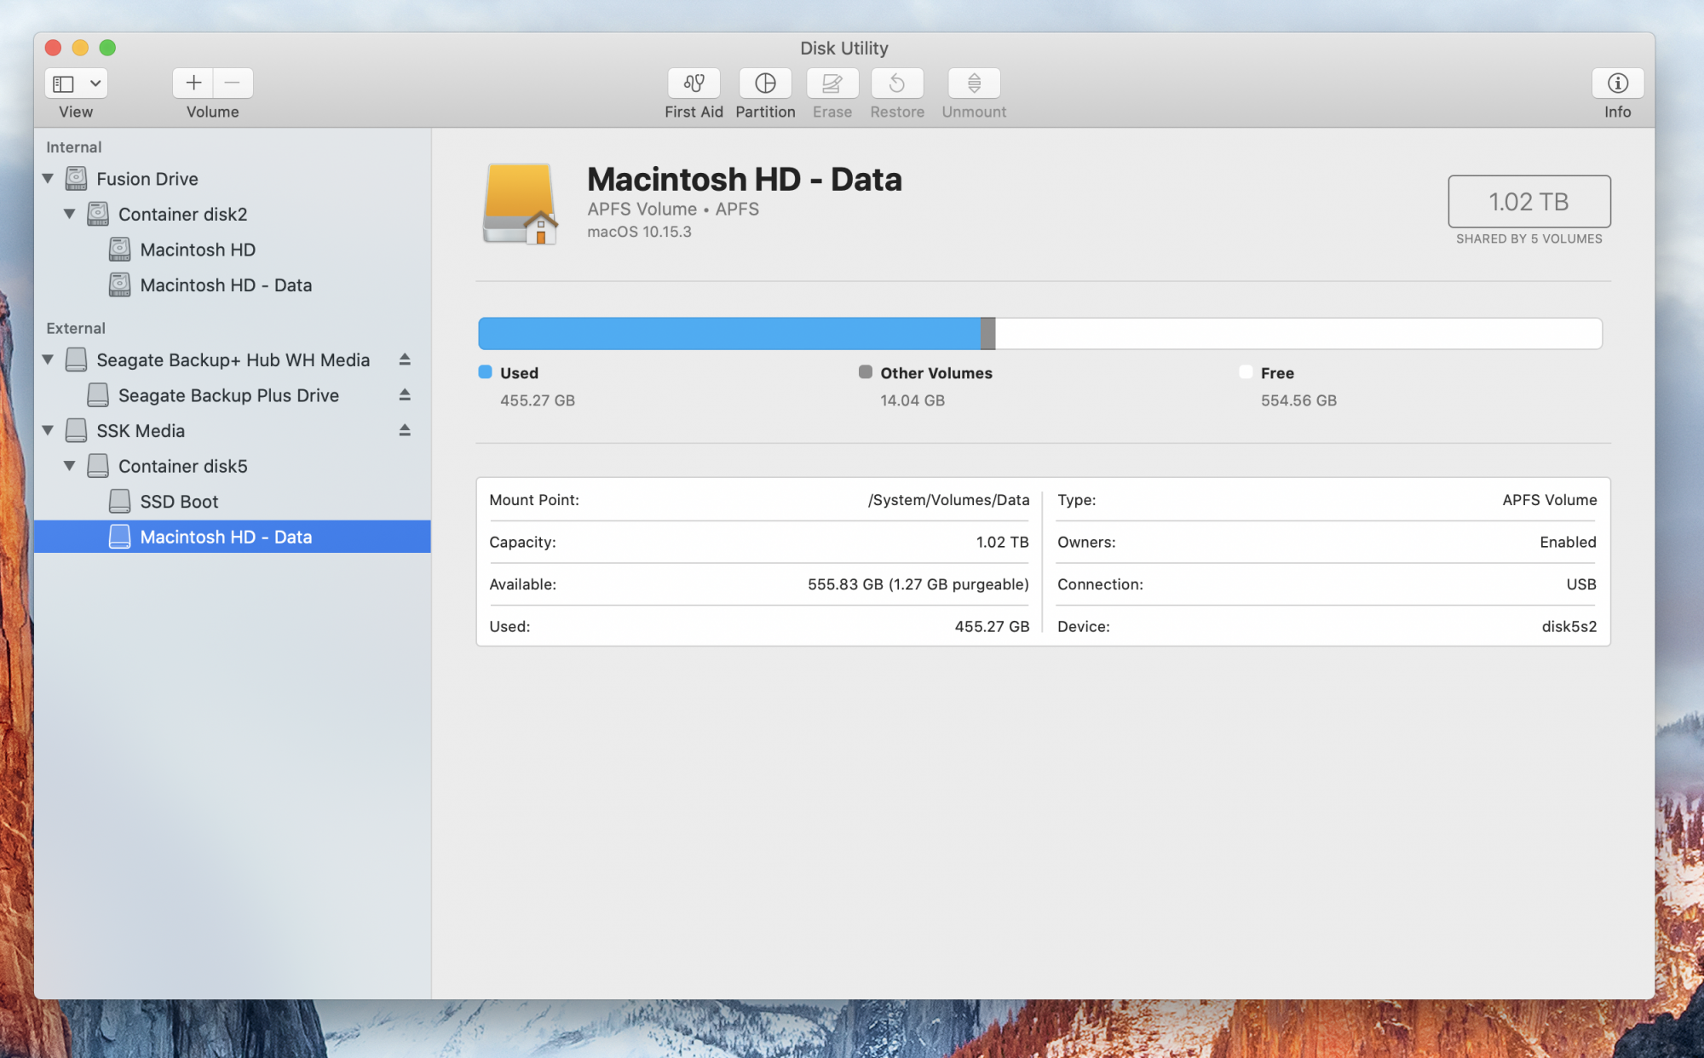Image resolution: width=1704 pixels, height=1058 pixels.
Task: Collapse Seagate Backup+ Hub disclosure triangle
Action: pos(49,359)
